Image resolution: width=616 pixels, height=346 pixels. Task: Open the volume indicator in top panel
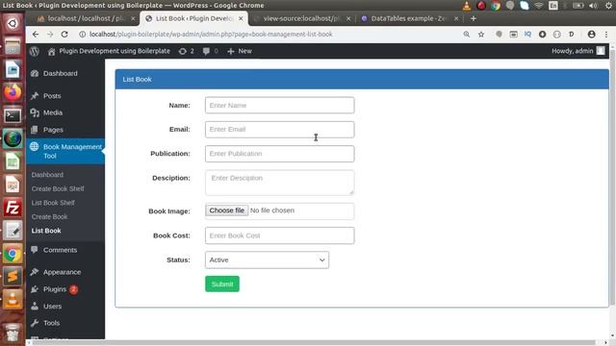pos(593,6)
